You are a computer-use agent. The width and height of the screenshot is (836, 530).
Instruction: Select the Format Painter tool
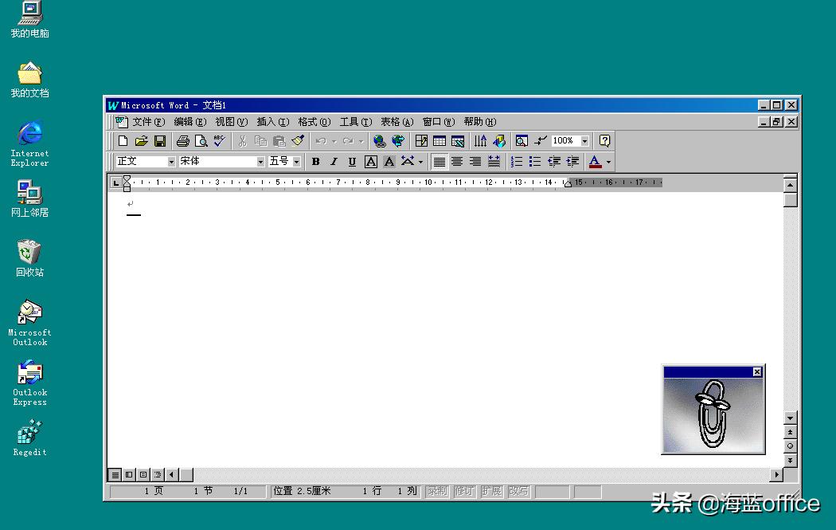pyautogui.click(x=297, y=140)
